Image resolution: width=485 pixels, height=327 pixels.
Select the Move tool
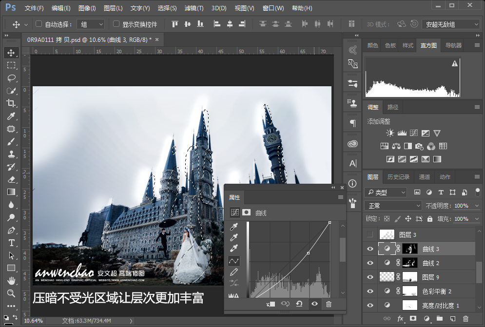tap(11, 53)
